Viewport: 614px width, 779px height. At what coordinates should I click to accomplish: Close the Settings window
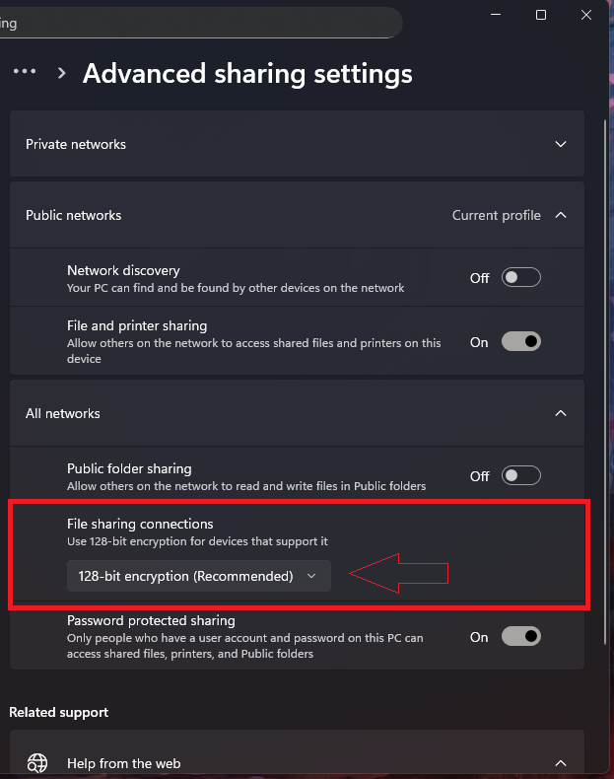click(x=587, y=15)
